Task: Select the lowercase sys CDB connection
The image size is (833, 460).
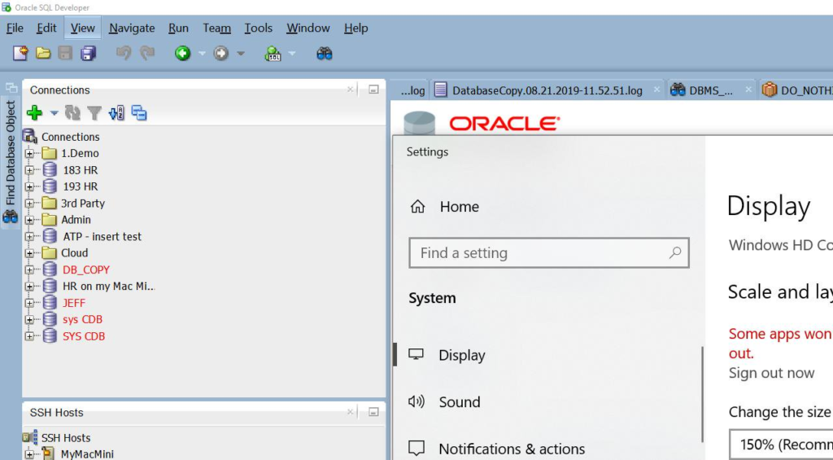Action: 82,319
